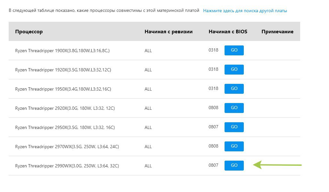Click GO button for Threadripper 2950X
The image size is (329, 192).
[x=234, y=127]
